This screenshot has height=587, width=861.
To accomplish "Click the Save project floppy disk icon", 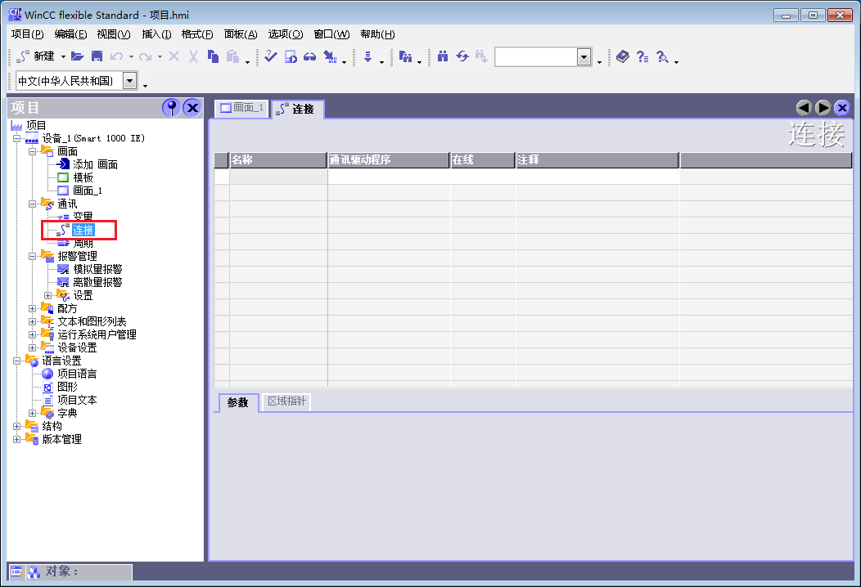I will pos(97,56).
